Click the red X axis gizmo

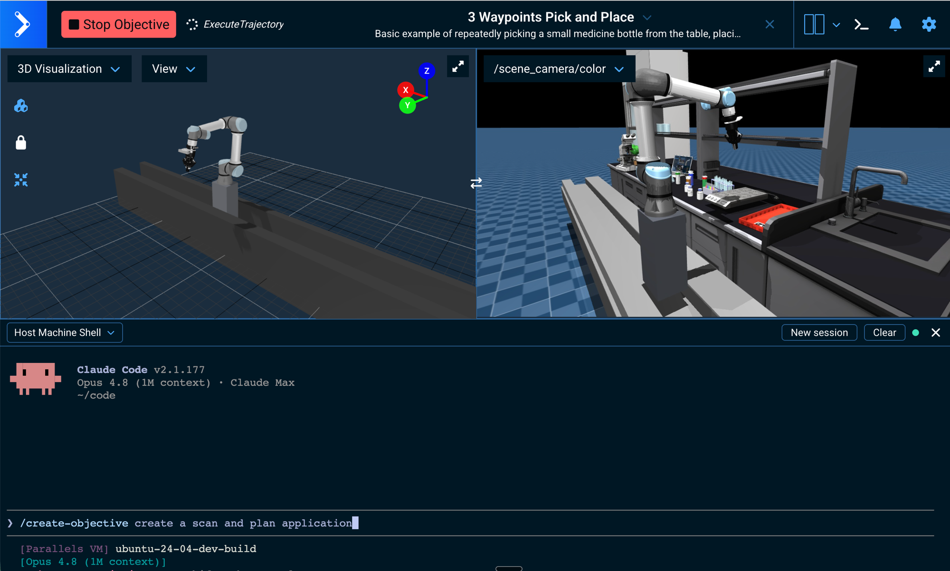coord(405,90)
